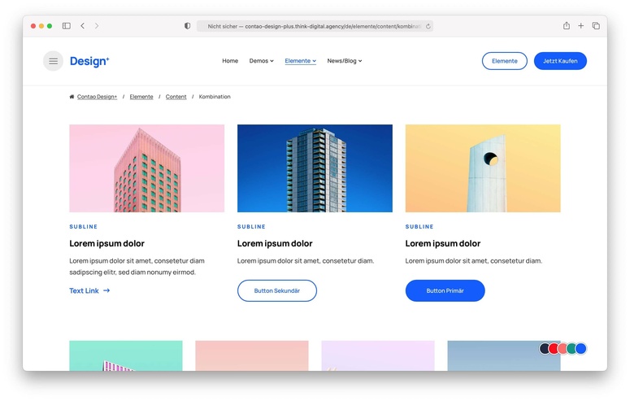Open the Safari share menu

567,26
